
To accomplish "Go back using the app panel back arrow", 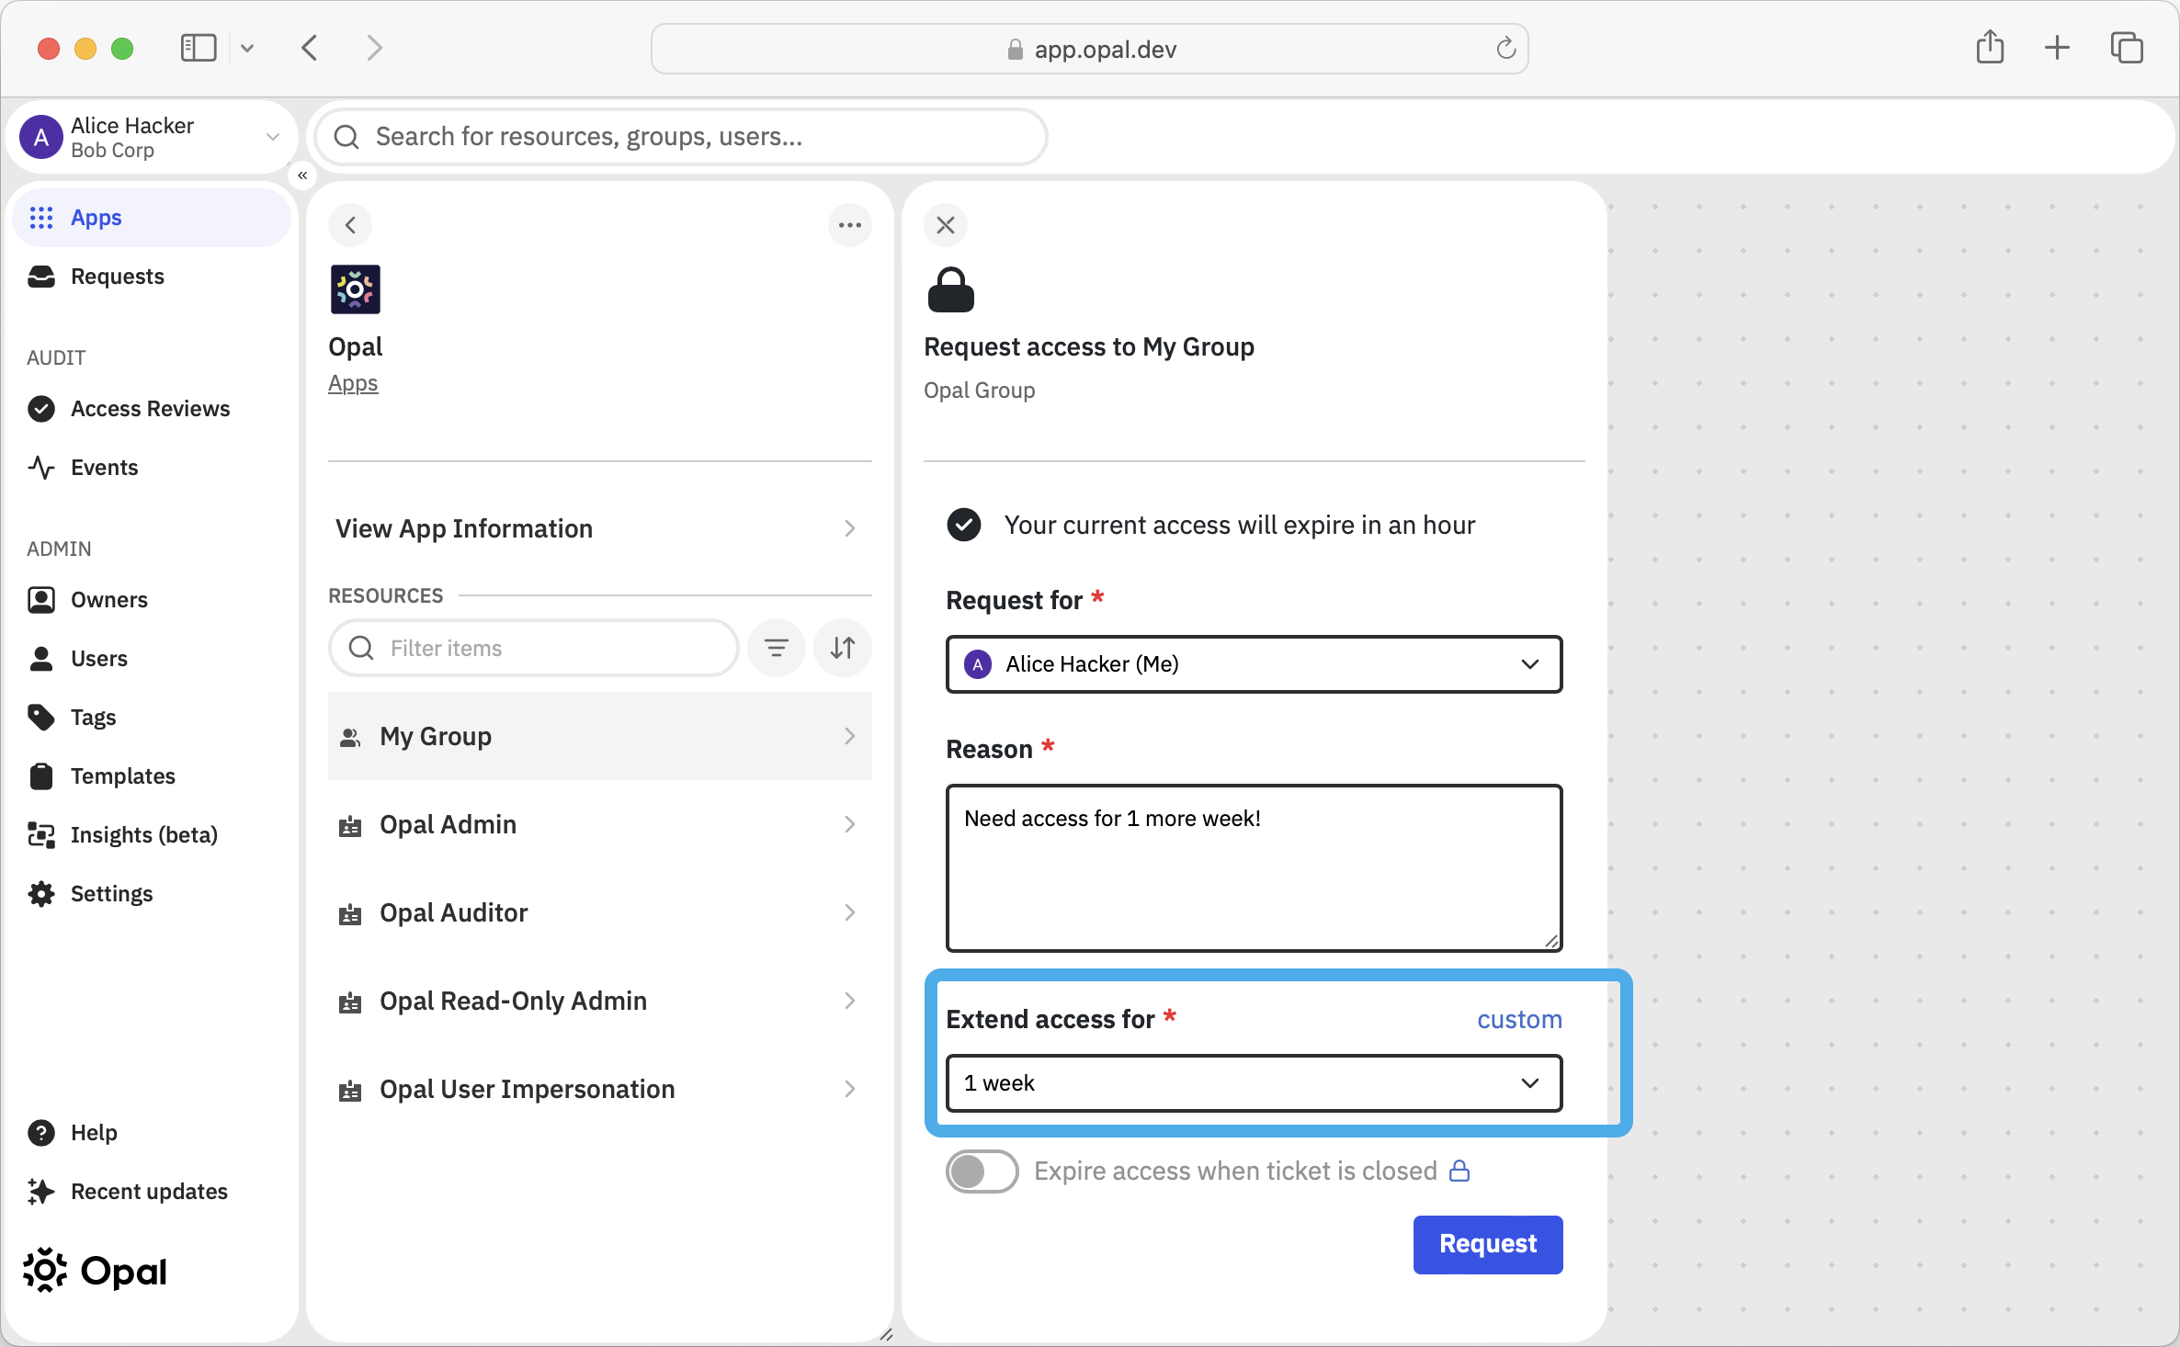I will (x=350, y=225).
